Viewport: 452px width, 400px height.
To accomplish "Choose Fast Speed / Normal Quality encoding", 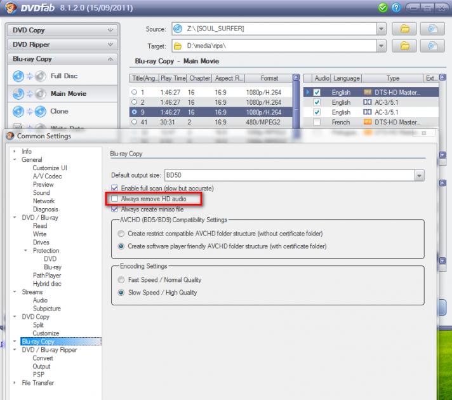I will pyautogui.click(x=121, y=280).
